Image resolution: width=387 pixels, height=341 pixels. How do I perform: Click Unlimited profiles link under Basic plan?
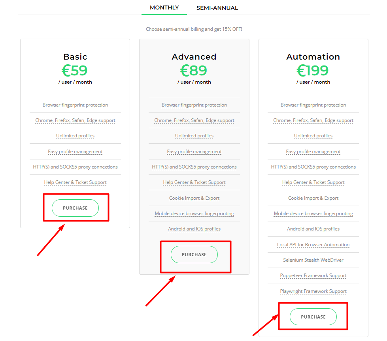75,136
